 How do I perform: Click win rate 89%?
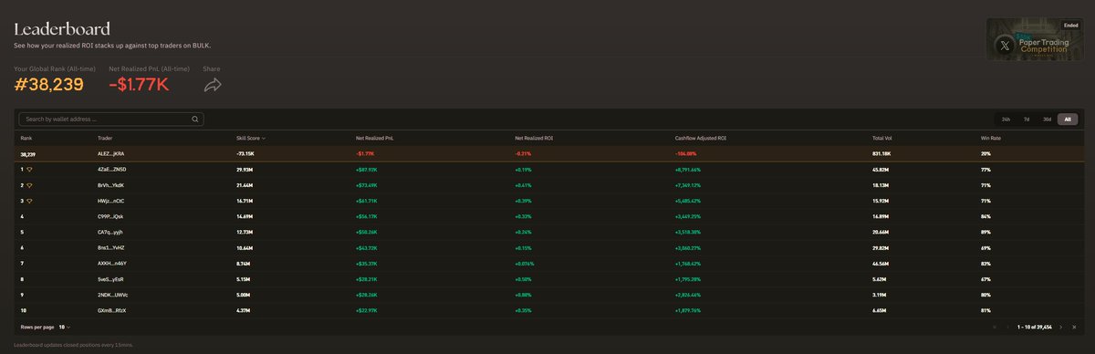[x=985, y=233]
